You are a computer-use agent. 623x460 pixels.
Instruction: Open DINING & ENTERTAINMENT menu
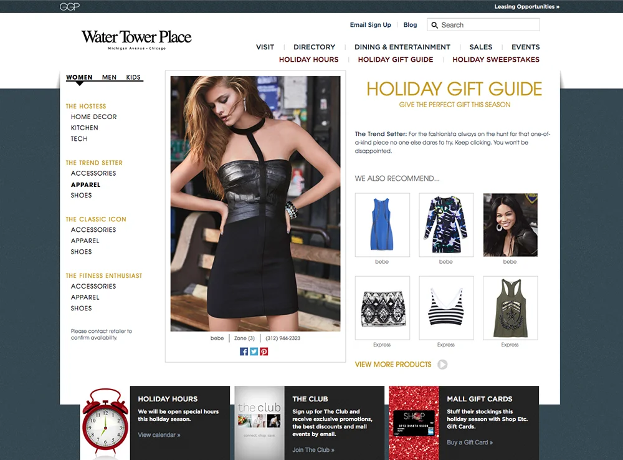402,47
